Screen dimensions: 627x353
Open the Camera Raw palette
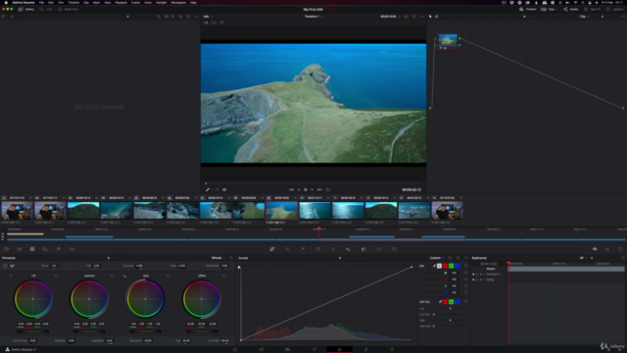(x=7, y=249)
